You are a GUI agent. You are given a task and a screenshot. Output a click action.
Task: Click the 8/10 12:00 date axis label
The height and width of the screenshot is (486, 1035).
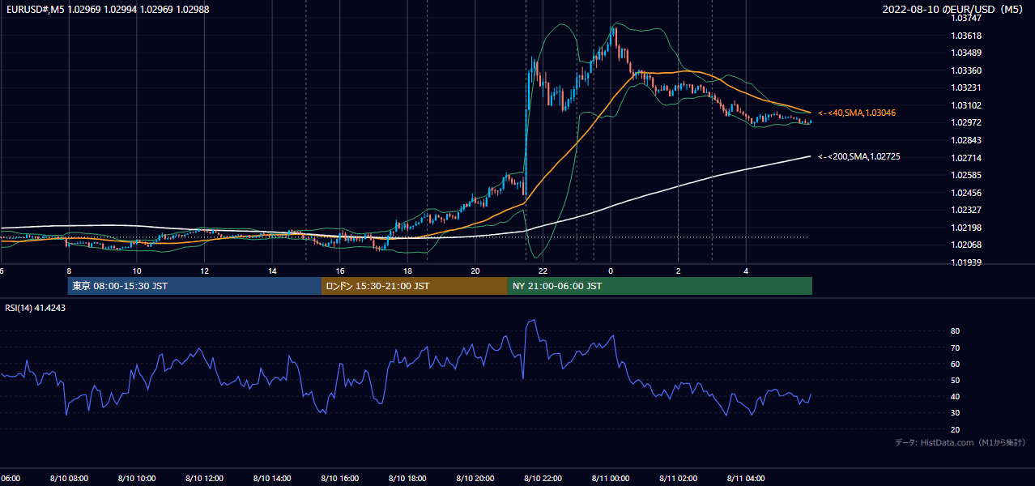204,479
